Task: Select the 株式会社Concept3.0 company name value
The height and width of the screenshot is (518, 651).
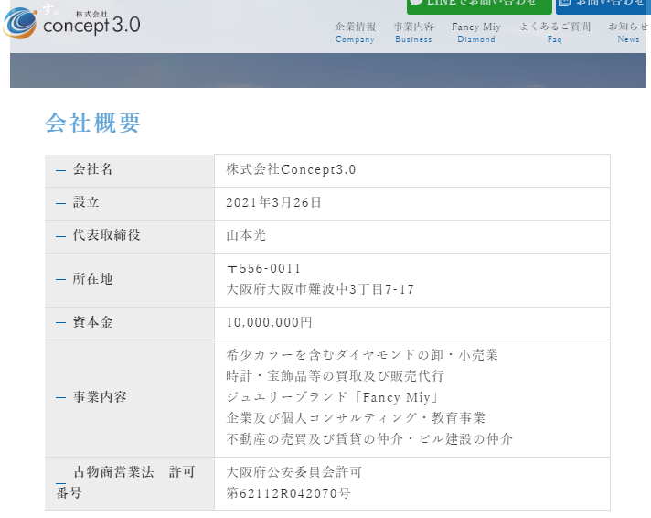Action: tap(291, 169)
